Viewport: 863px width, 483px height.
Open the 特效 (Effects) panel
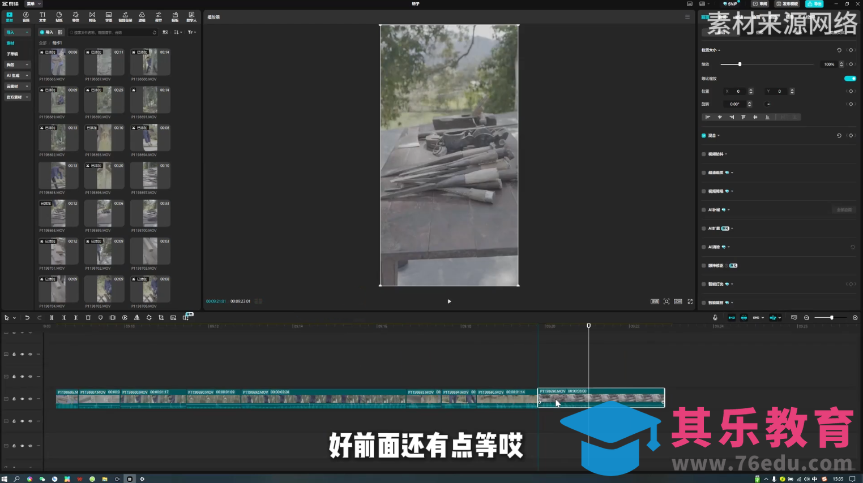(x=75, y=17)
